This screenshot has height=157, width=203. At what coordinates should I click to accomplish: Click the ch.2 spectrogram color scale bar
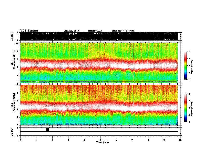point(186,108)
